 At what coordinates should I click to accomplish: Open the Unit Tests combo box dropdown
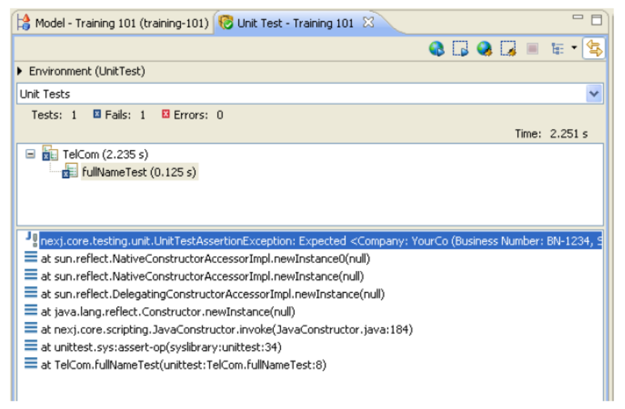point(593,94)
